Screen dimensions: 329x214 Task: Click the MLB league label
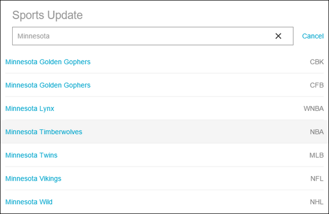pos(316,155)
